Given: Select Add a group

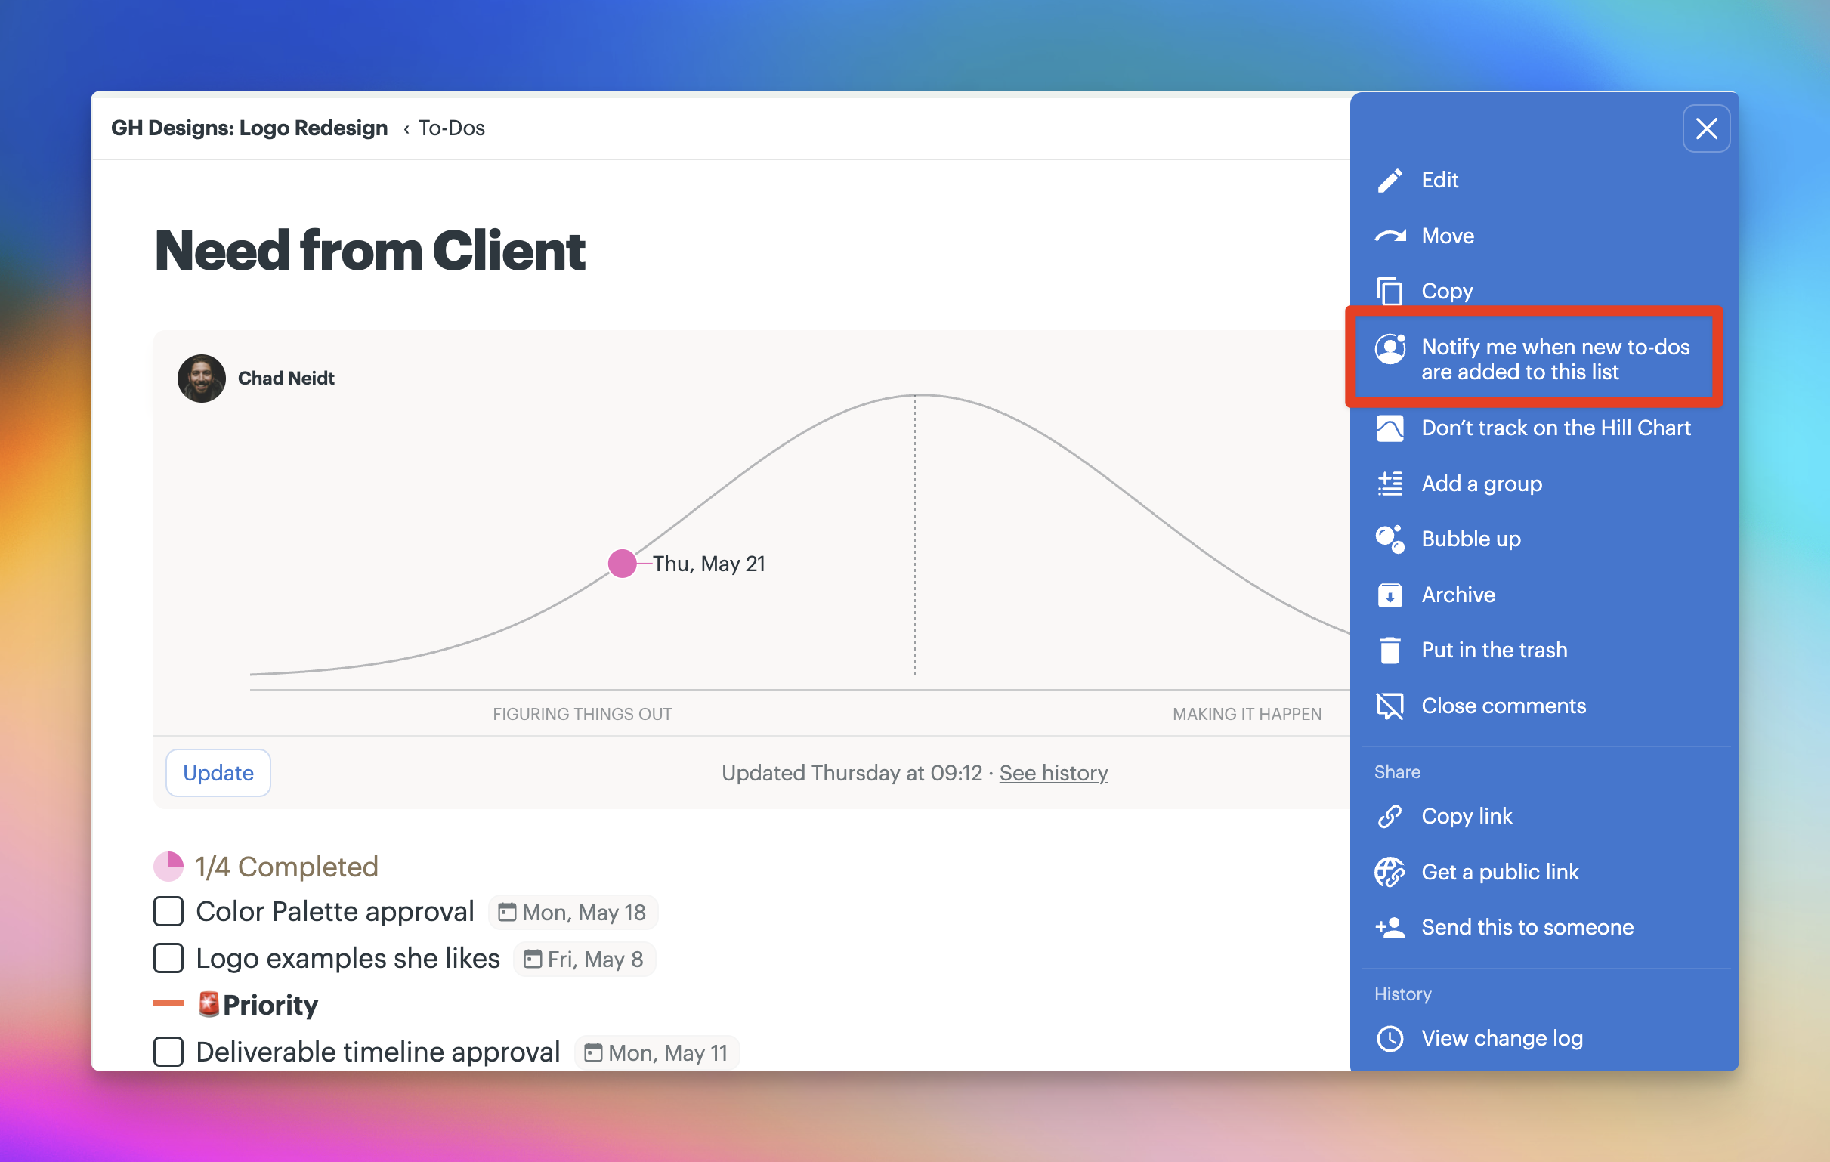Looking at the screenshot, I should click(1481, 484).
